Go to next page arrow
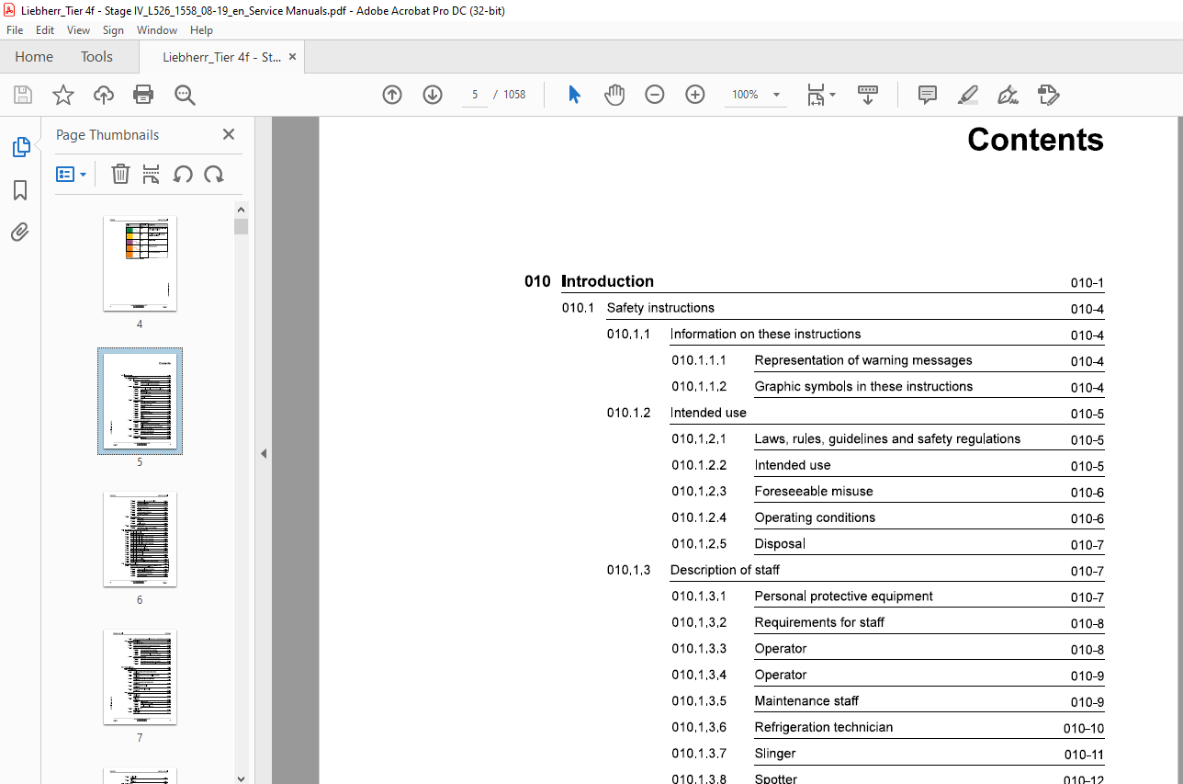1183x784 pixels. (433, 95)
